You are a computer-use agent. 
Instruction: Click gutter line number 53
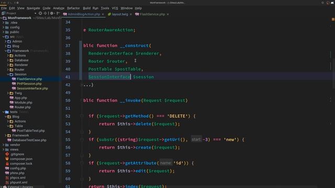click(x=68, y=124)
